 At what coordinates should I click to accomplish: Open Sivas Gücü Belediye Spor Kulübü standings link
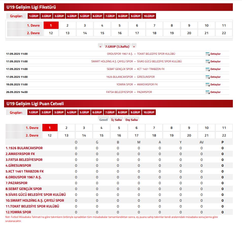point(36,195)
